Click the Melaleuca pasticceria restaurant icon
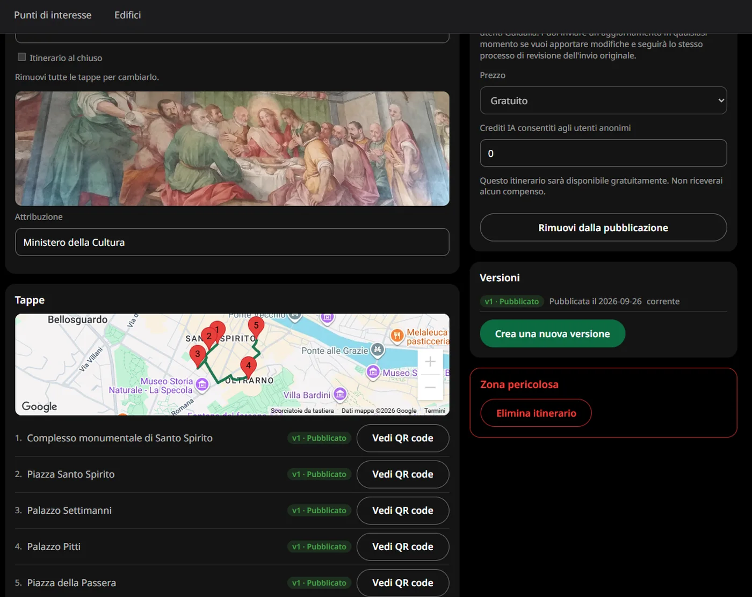This screenshot has height=597, width=752. (397, 336)
